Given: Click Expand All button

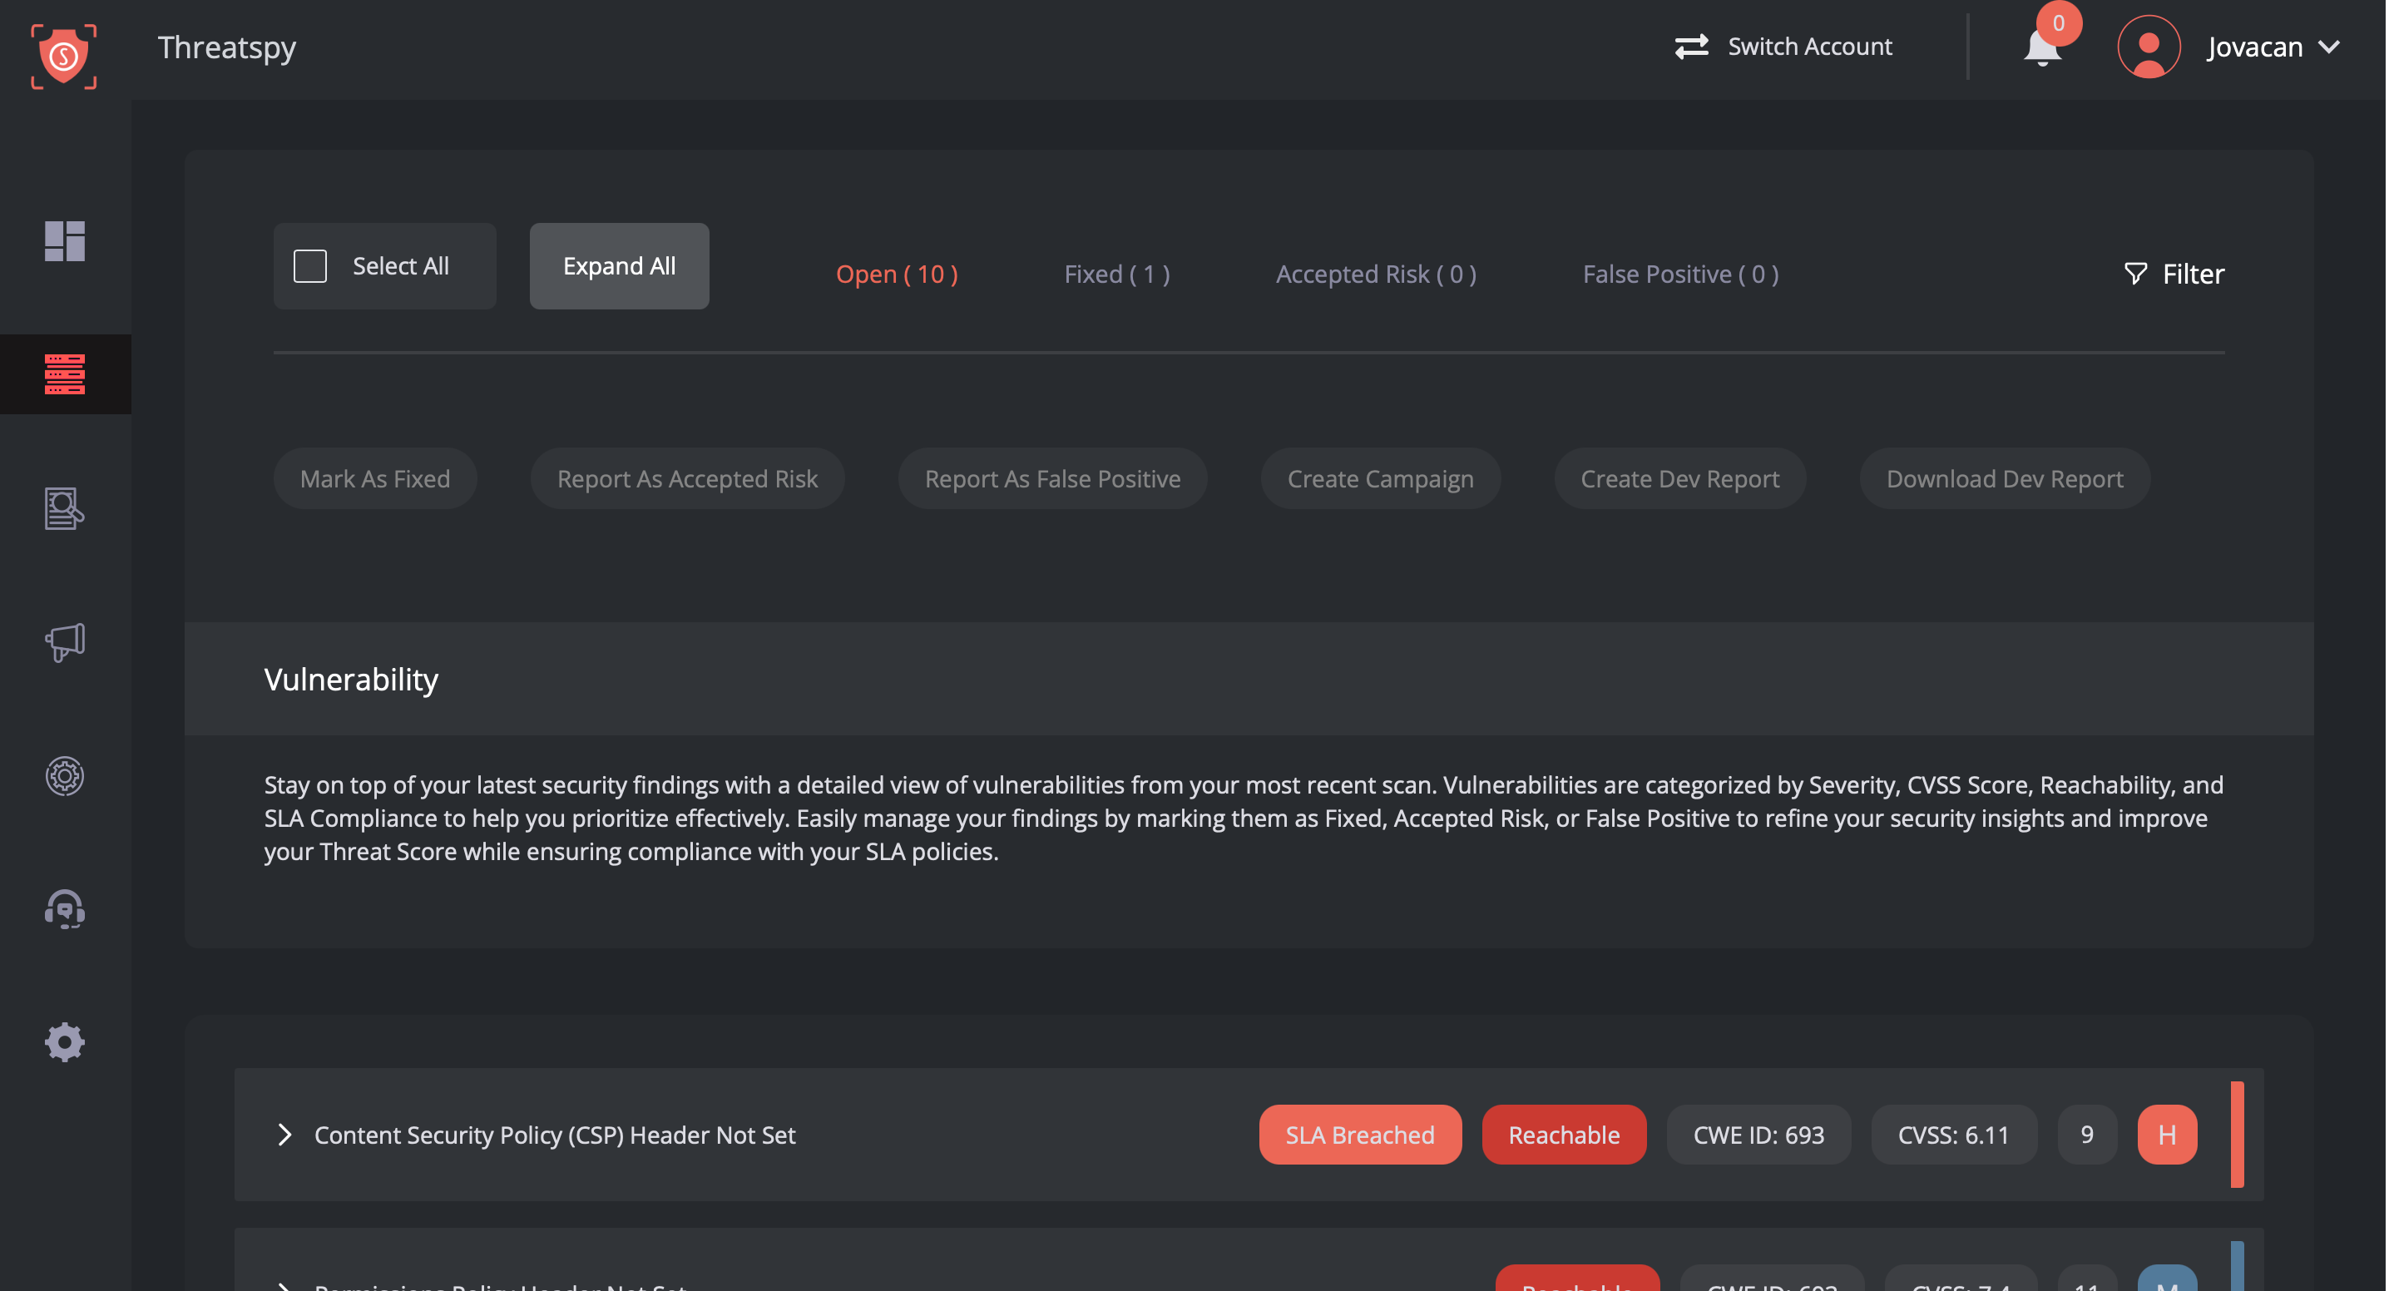Looking at the screenshot, I should coord(620,266).
